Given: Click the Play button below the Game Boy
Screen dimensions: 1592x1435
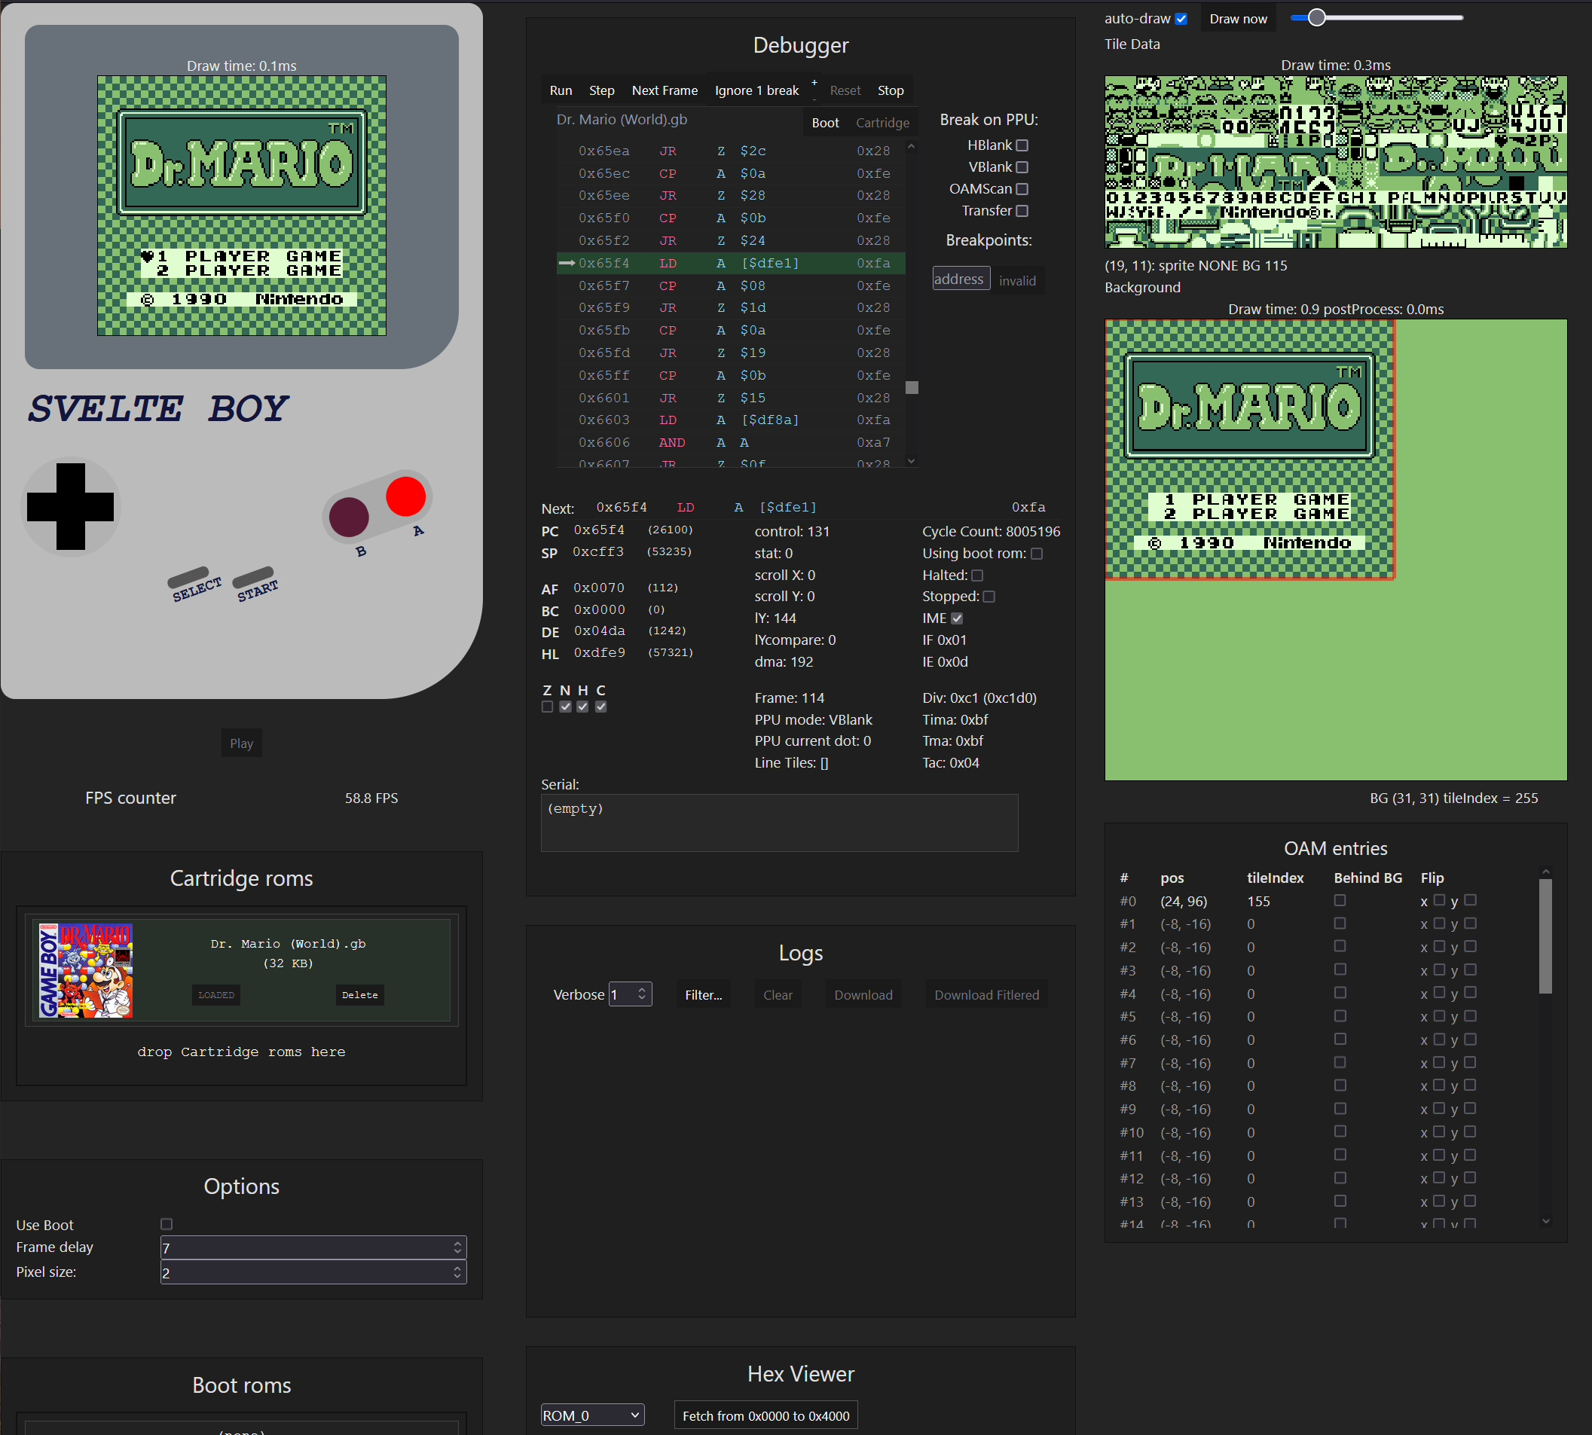Looking at the screenshot, I should [241, 742].
